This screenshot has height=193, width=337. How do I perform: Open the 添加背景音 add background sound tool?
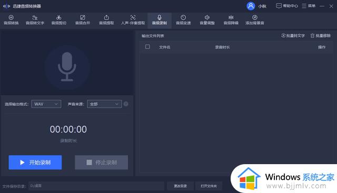point(255,20)
